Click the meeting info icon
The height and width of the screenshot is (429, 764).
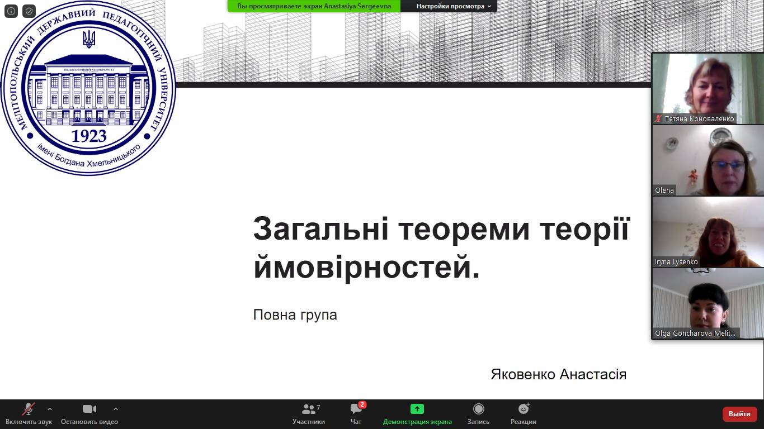pyautogui.click(x=11, y=11)
